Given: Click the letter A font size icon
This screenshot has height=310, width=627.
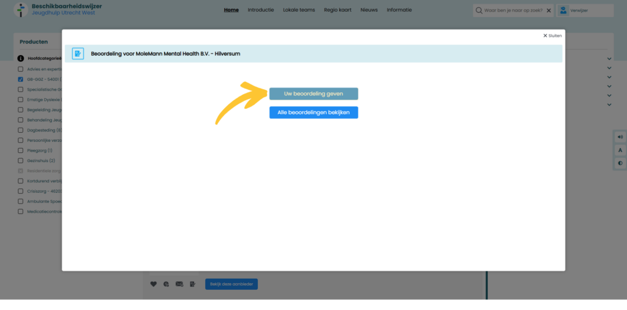Looking at the screenshot, I should tap(620, 150).
